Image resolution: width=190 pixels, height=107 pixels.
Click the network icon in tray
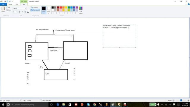pyautogui.click(x=166, y=104)
